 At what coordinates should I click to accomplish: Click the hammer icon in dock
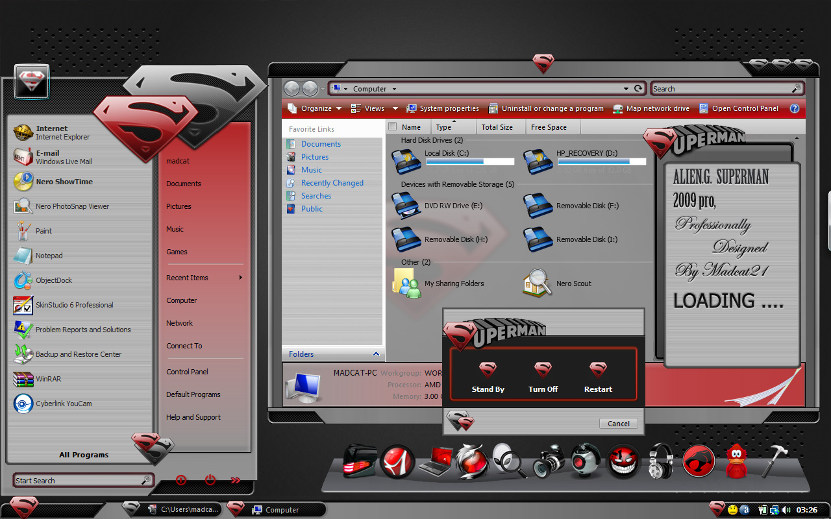(x=775, y=461)
